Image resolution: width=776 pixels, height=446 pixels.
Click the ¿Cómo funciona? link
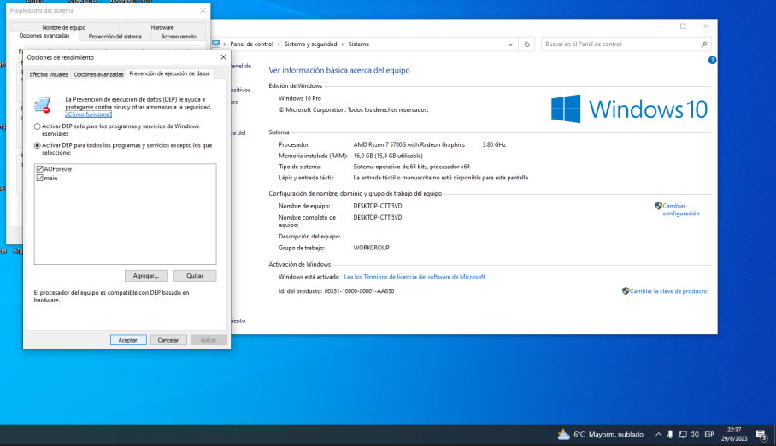(x=88, y=114)
